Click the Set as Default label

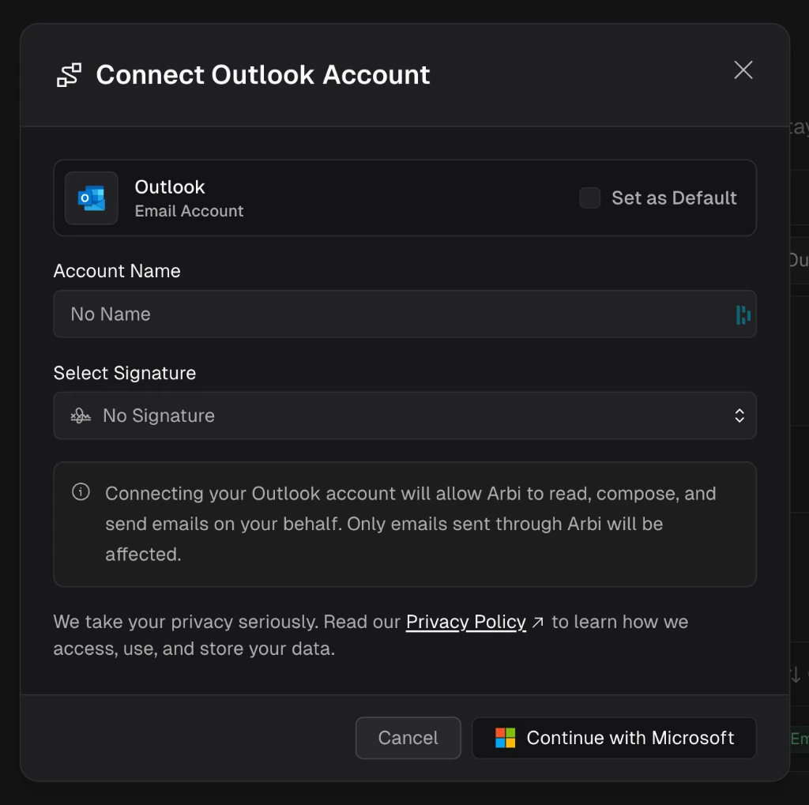click(674, 198)
